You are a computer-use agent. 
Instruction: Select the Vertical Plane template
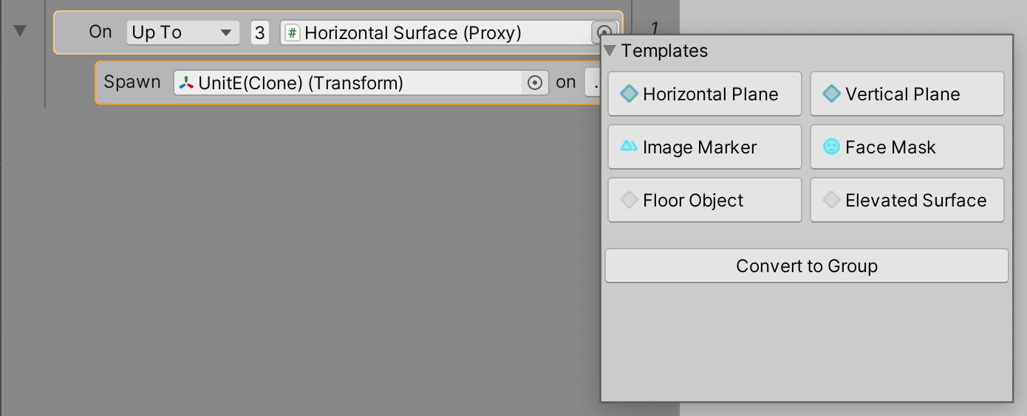pyautogui.click(x=907, y=94)
